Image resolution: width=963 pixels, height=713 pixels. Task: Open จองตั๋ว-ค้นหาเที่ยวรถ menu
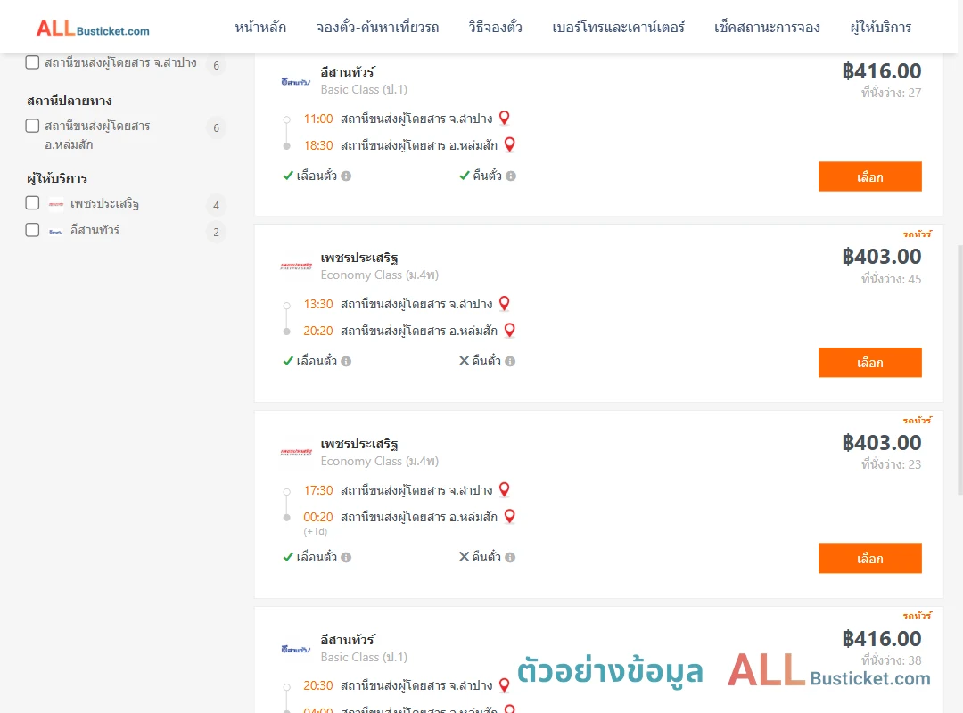click(x=377, y=28)
